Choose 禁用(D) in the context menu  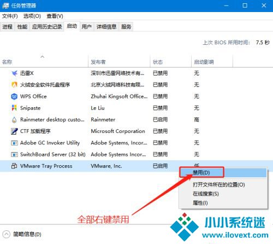coord(223,172)
